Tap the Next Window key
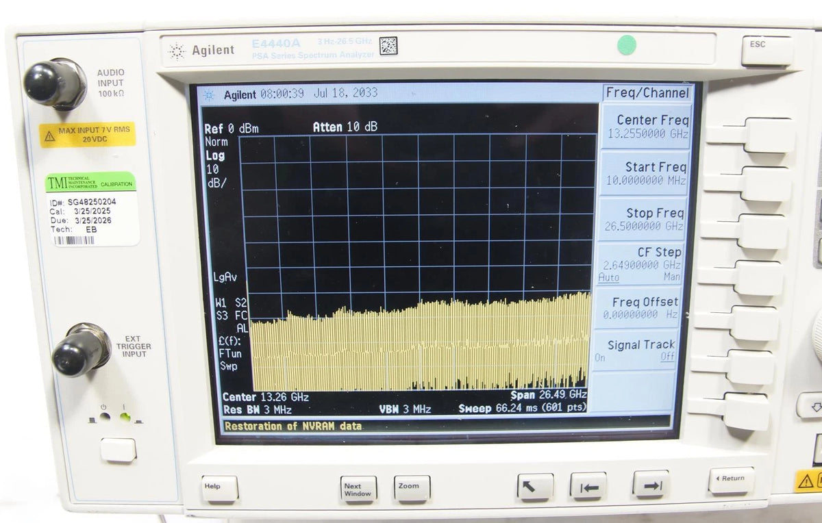Screen dimensions: 822x523 358,489
